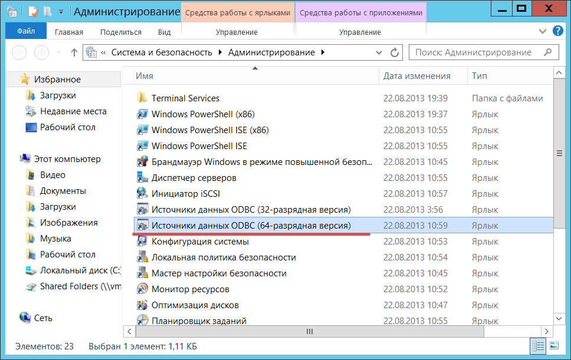Sort by the Тип column header
The width and height of the screenshot is (571, 360).
[510, 76]
